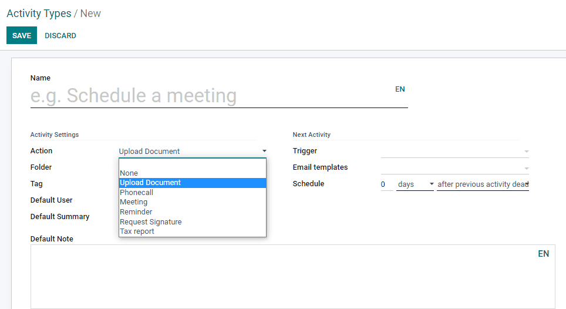Viewport: 566px width, 309px height.
Task: Open Activity Types breadcrumb link
Action: [39, 14]
